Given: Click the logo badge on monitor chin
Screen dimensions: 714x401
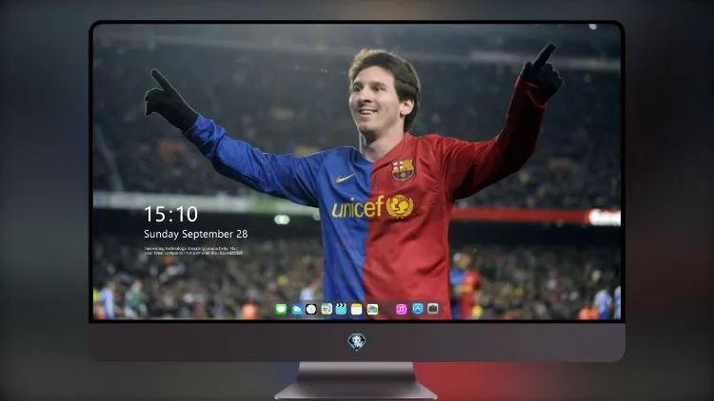Looking at the screenshot, I should tap(357, 342).
